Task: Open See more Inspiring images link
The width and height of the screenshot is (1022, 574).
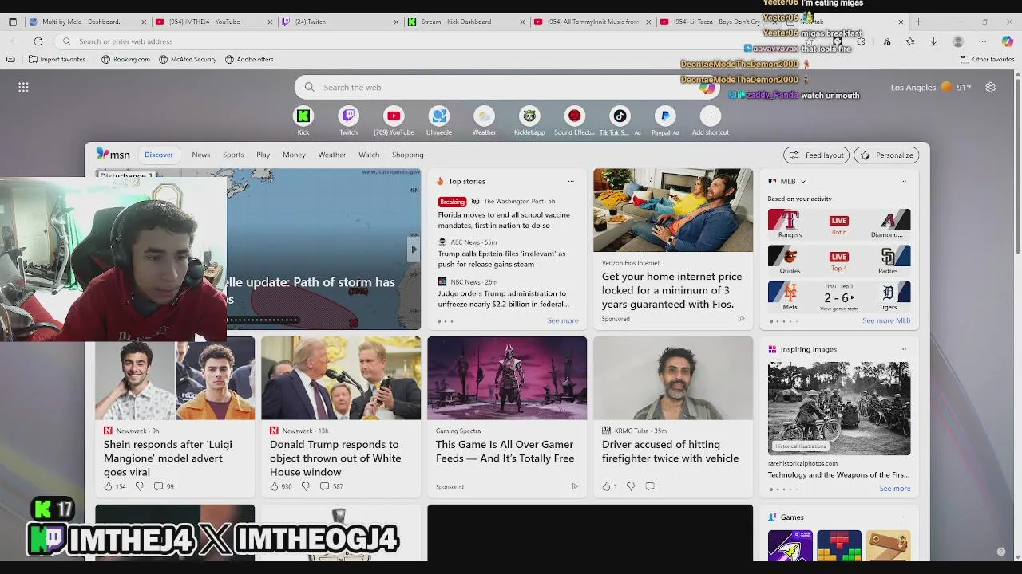Action: pyautogui.click(x=895, y=489)
